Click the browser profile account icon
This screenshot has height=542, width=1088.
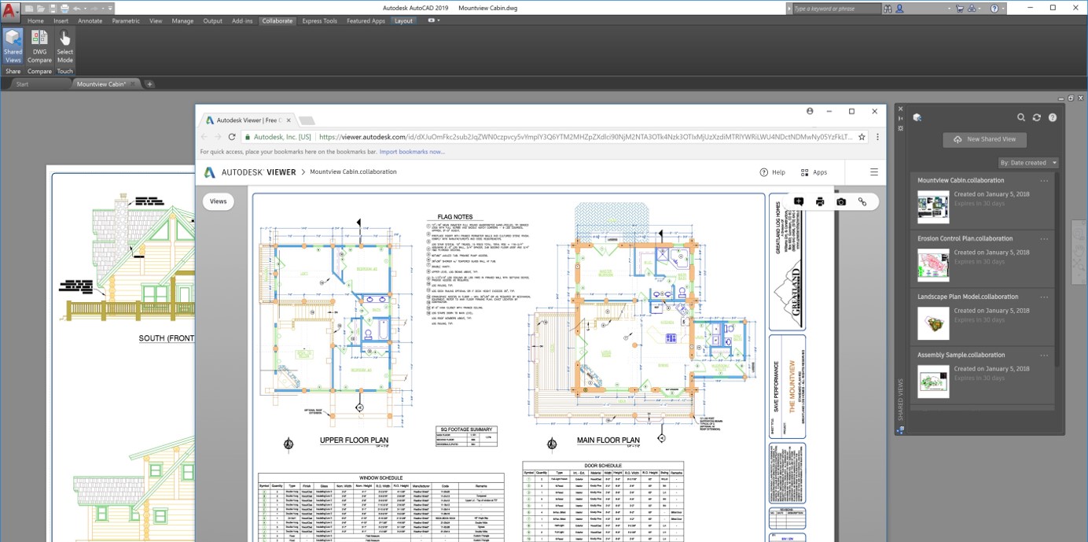(810, 112)
